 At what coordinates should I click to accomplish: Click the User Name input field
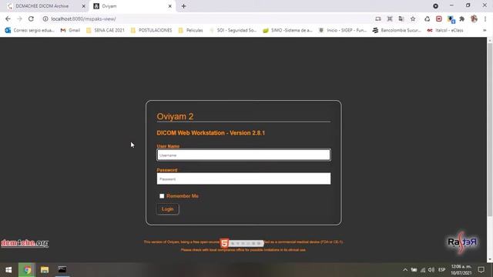tap(243, 155)
